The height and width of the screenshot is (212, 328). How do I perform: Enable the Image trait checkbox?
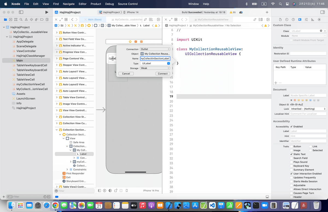[x=291, y=150]
